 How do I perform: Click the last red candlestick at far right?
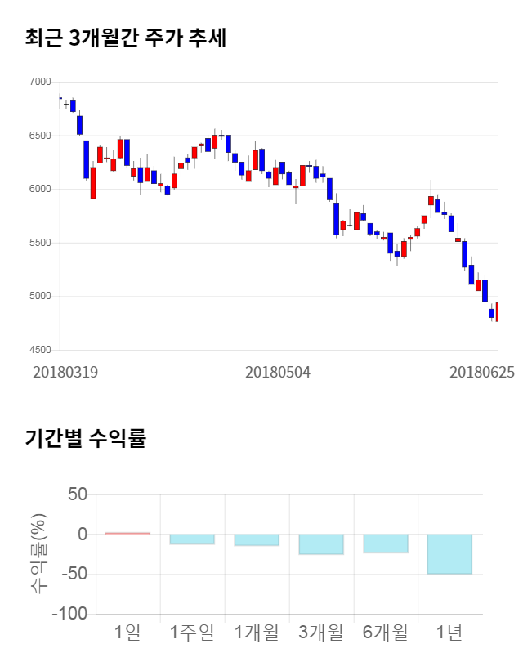[497, 311]
